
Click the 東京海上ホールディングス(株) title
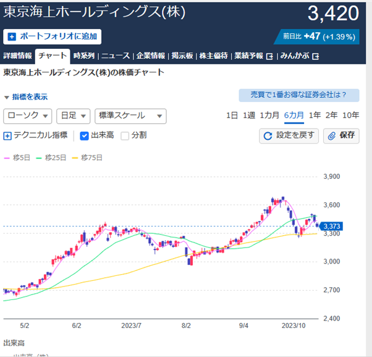pos(94,12)
